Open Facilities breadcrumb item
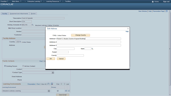 click(x=68, y=1)
